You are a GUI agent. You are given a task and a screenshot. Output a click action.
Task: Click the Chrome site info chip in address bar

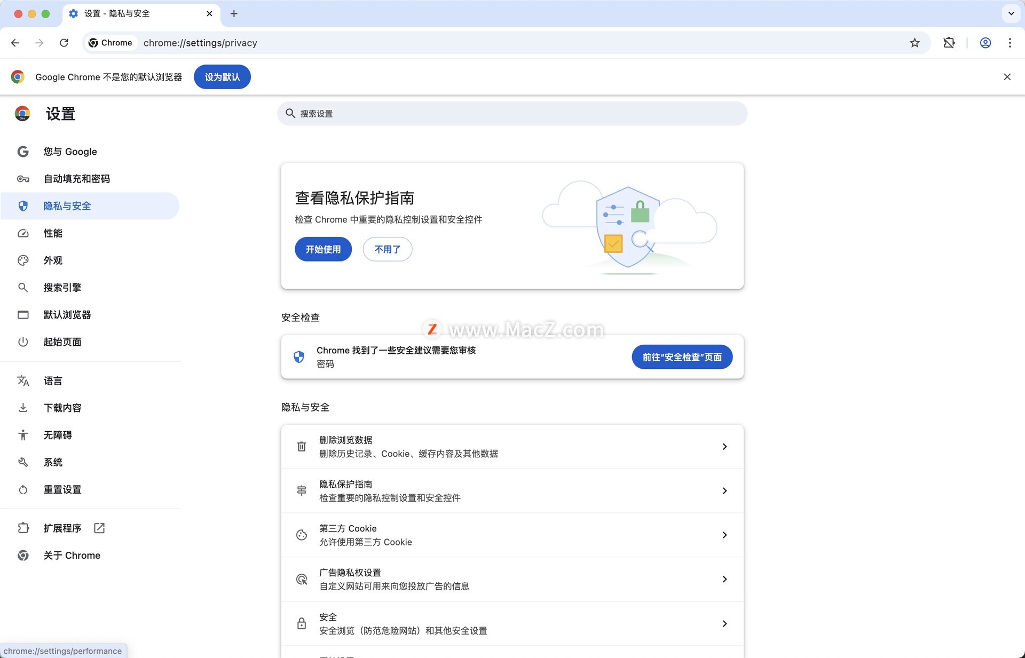point(111,43)
